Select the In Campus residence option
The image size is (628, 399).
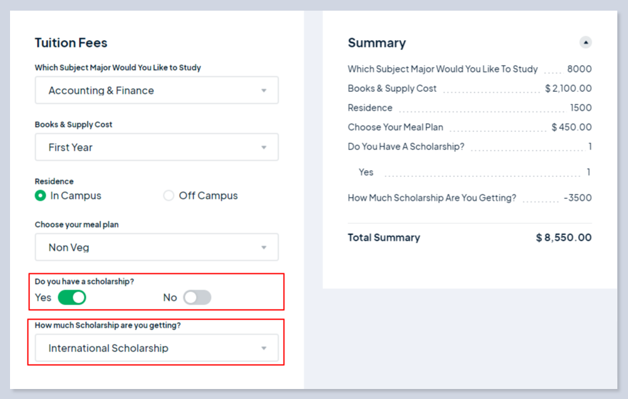(40, 196)
